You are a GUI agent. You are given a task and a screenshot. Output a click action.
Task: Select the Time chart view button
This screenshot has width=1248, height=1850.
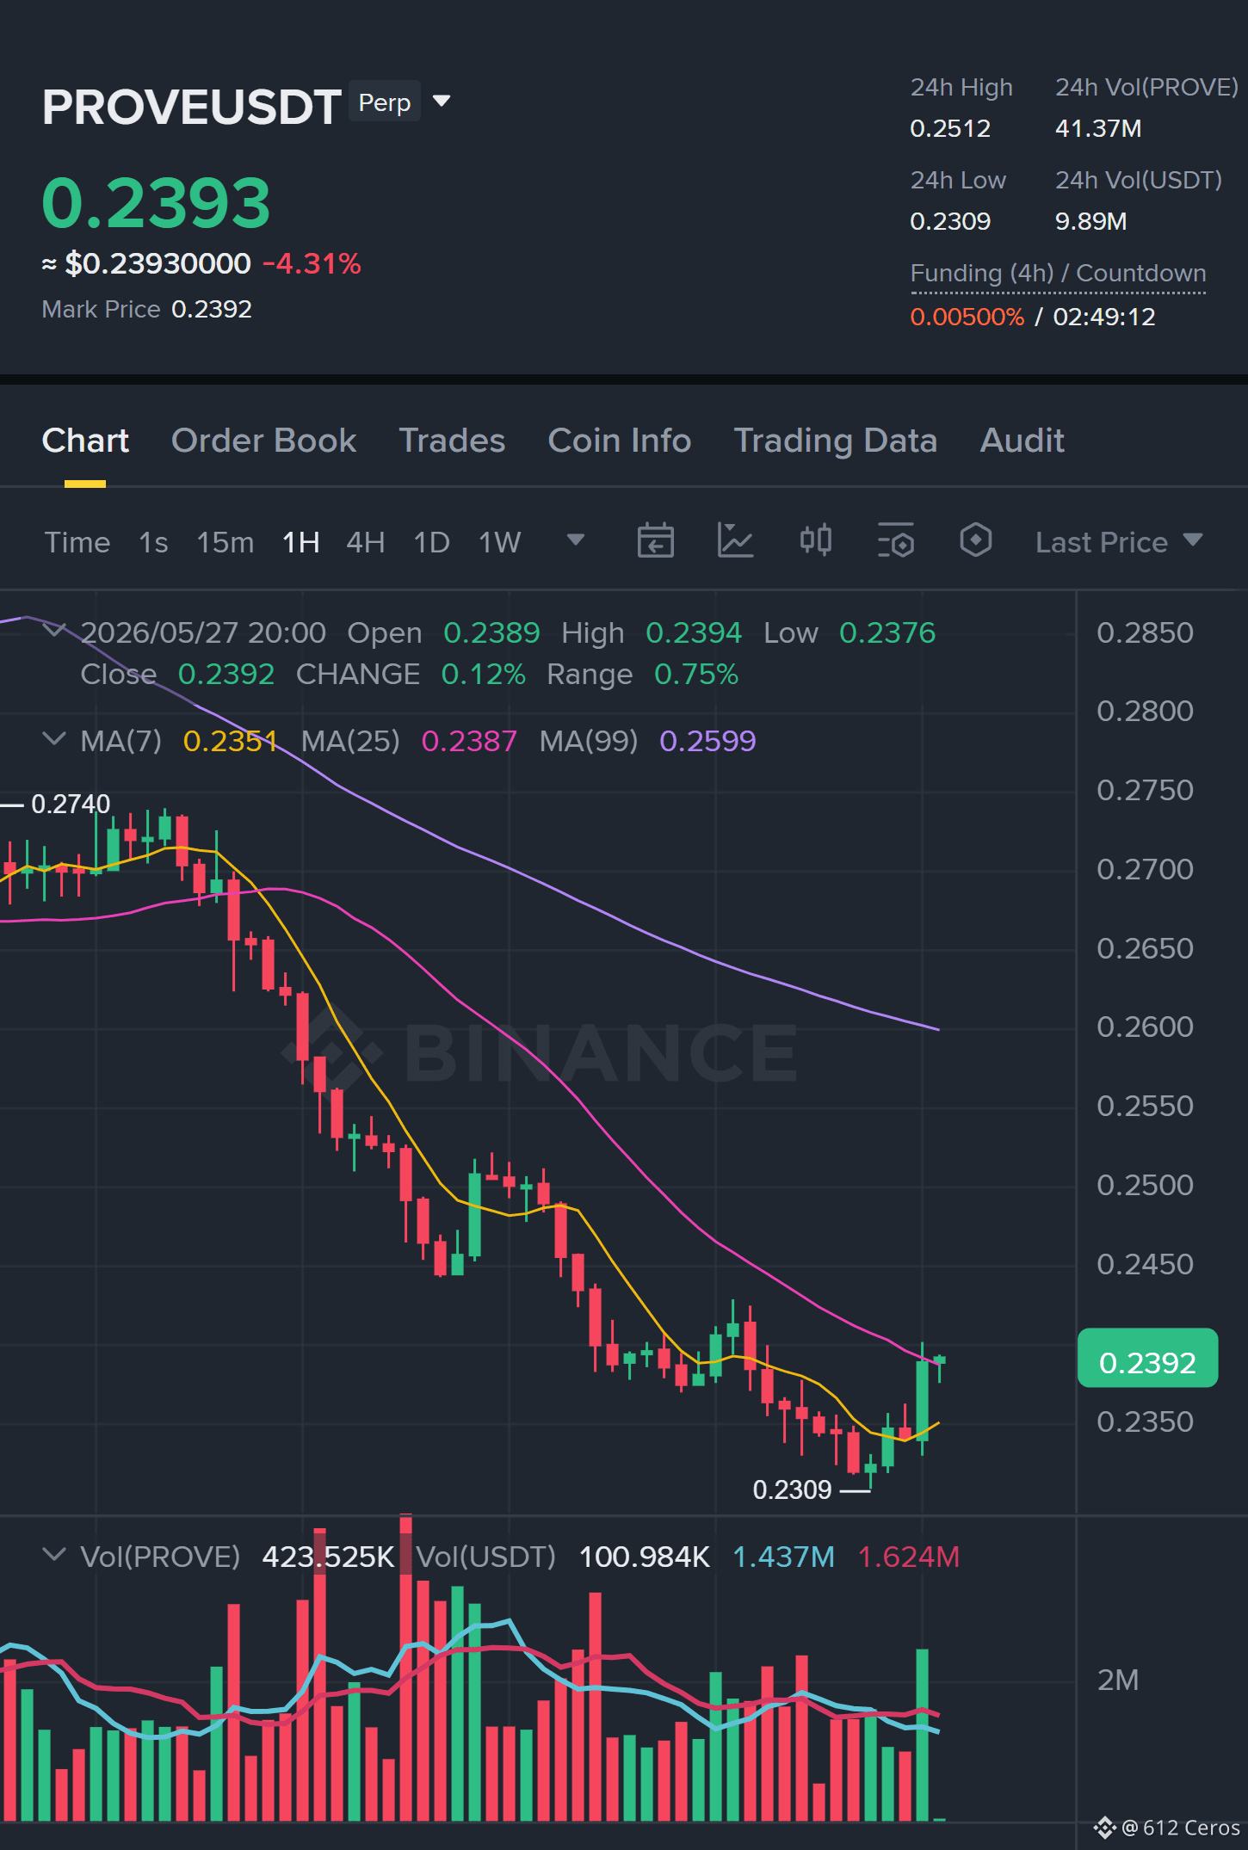click(77, 542)
